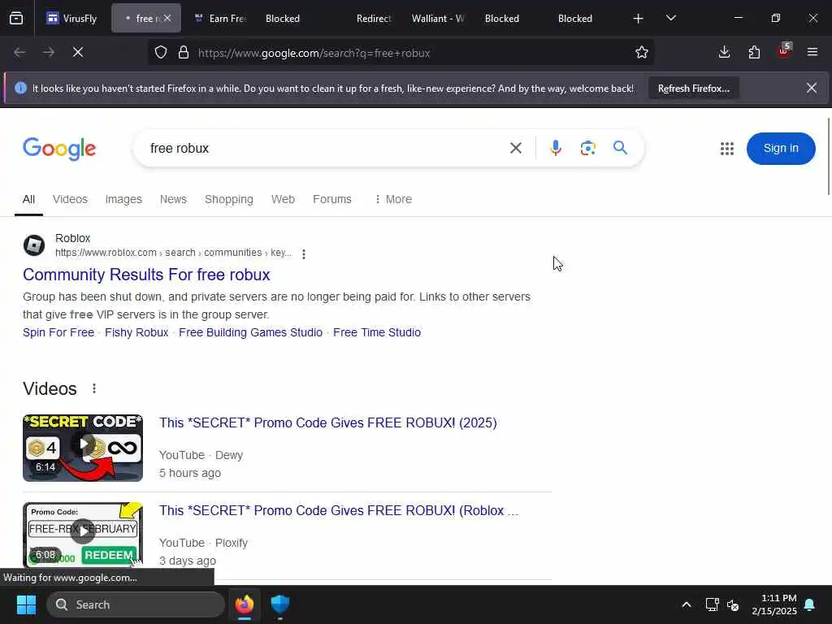Stop loading the page

[78, 53]
